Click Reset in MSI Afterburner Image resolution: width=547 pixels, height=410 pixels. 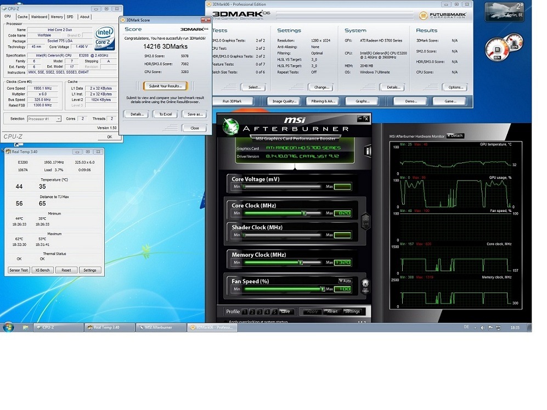332,312
